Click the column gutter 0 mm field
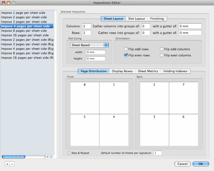This screenshot has width=214, height=171. tap(190, 26)
